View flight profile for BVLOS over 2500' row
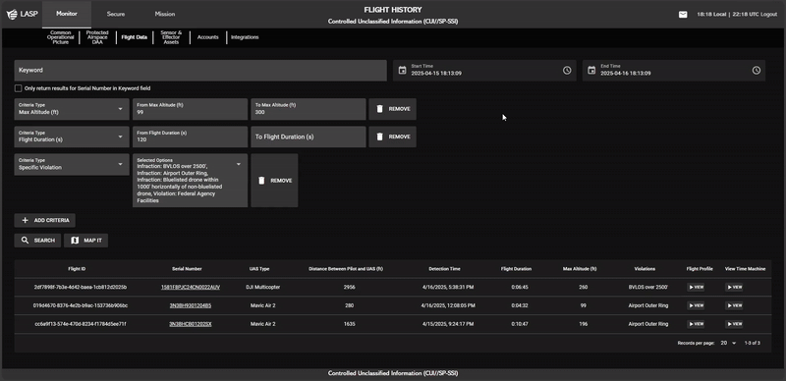The width and height of the screenshot is (786, 381). point(696,288)
